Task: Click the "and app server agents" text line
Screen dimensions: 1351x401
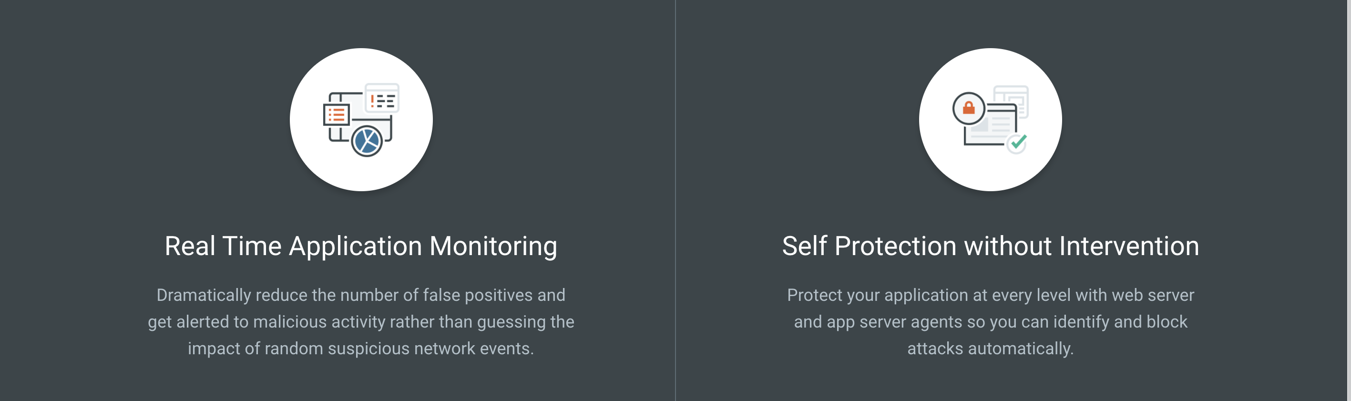Action: [x=990, y=322]
